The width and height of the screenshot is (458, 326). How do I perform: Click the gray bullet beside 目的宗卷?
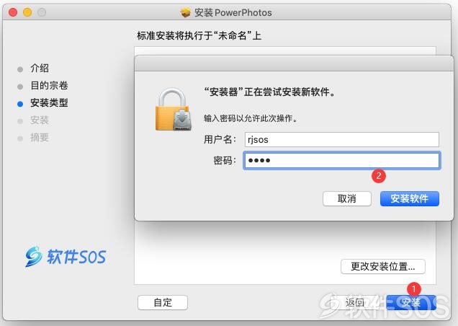pyautogui.click(x=20, y=87)
